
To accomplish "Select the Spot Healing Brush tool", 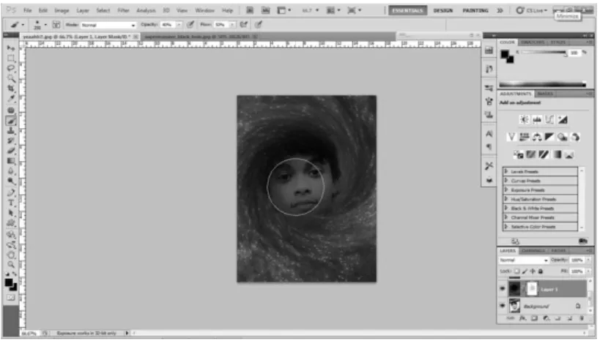I will tap(11, 110).
